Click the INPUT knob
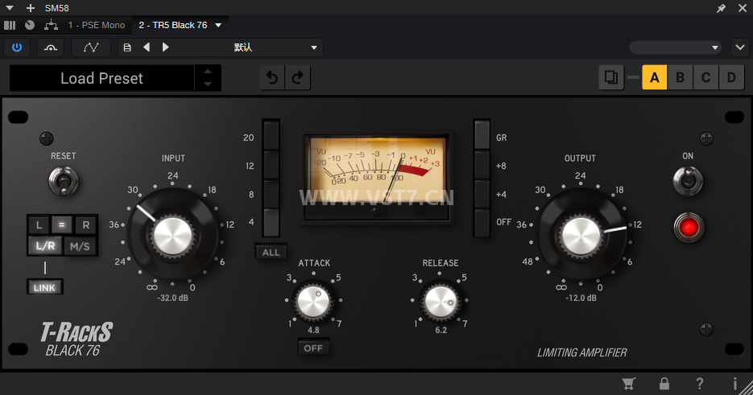 pos(172,235)
